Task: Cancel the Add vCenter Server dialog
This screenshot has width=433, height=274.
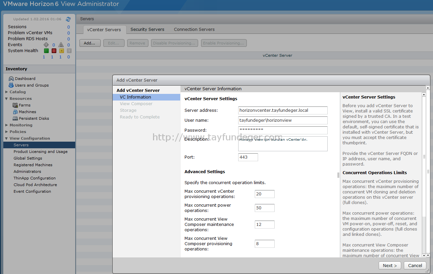Action: 415,265
